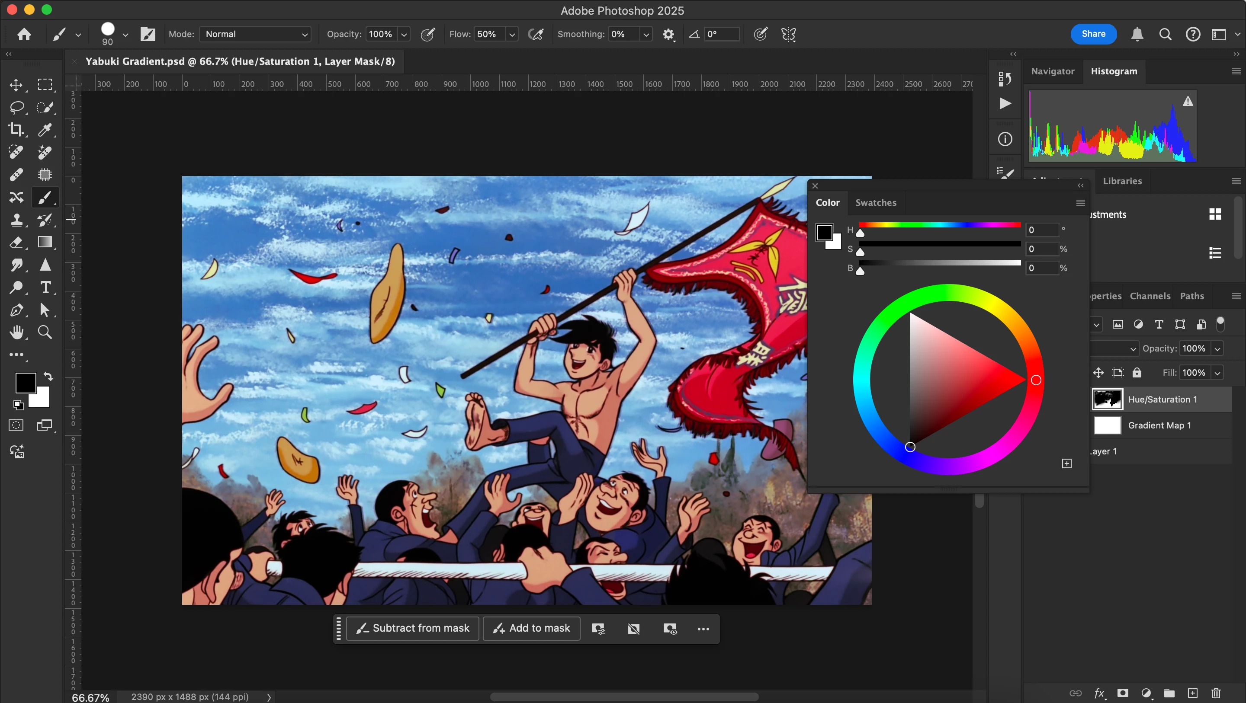This screenshot has width=1246, height=703.
Task: Select the Pen tool
Action: click(x=16, y=310)
